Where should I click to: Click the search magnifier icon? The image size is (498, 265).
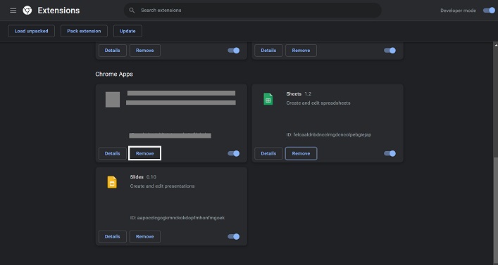pyautogui.click(x=132, y=11)
